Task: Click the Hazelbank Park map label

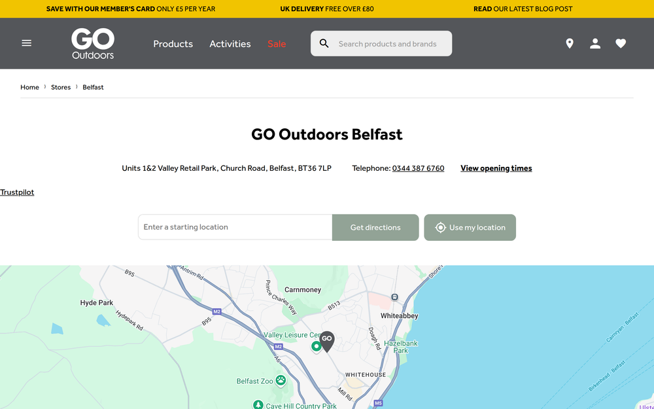Action: pos(401,347)
